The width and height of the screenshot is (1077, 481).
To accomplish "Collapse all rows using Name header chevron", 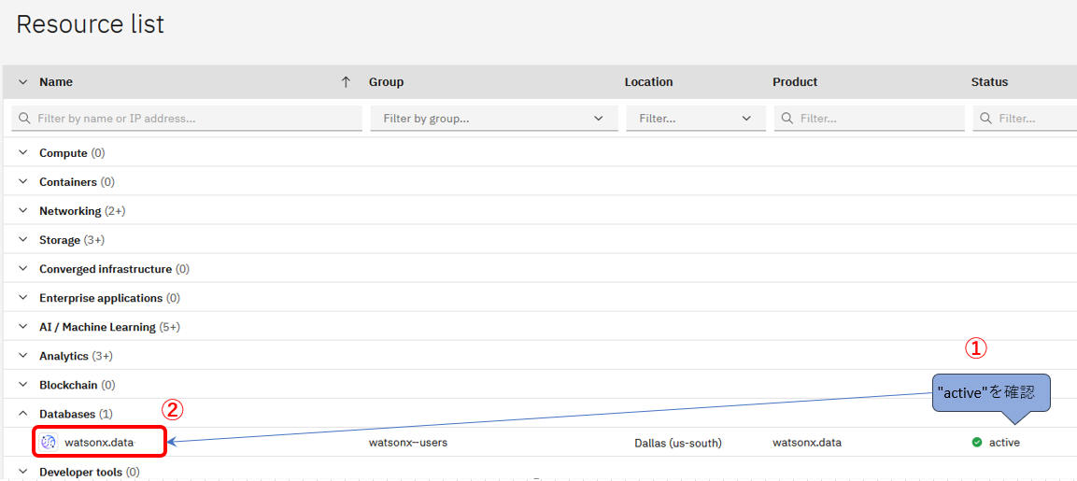I will [23, 82].
